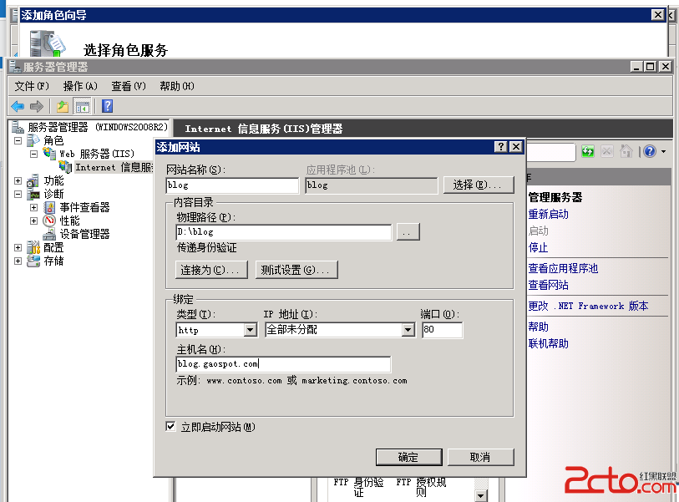
Task: Select the Server Manager root node icon
Action: pyautogui.click(x=18, y=127)
